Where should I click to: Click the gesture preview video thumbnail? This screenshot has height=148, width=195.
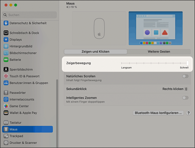click(155, 28)
